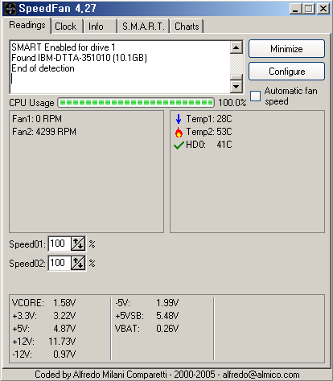The image size is (333, 381).
Task: Click the log scrollbar up arrow
Action: click(x=236, y=47)
